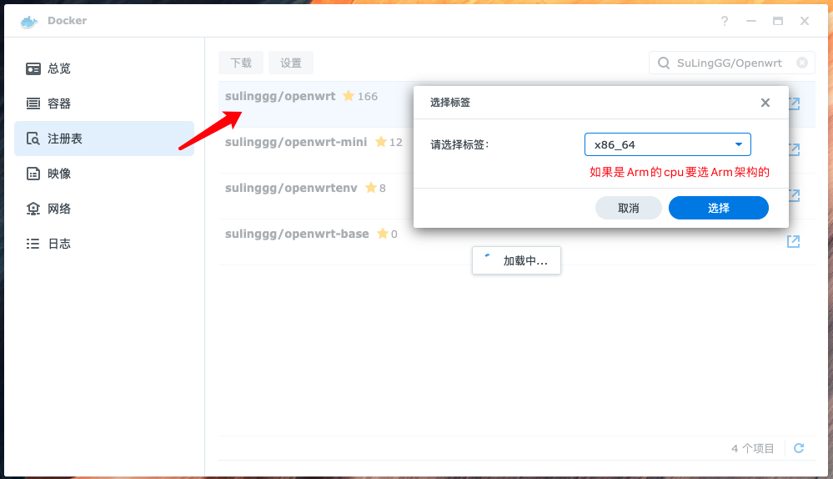Close the Docker window
This screenshot has width=833, height=479.
(x=805, y=21)
